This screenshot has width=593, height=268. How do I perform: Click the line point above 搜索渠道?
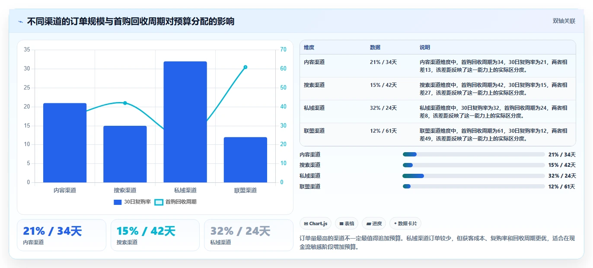click(x=125, y=103)
